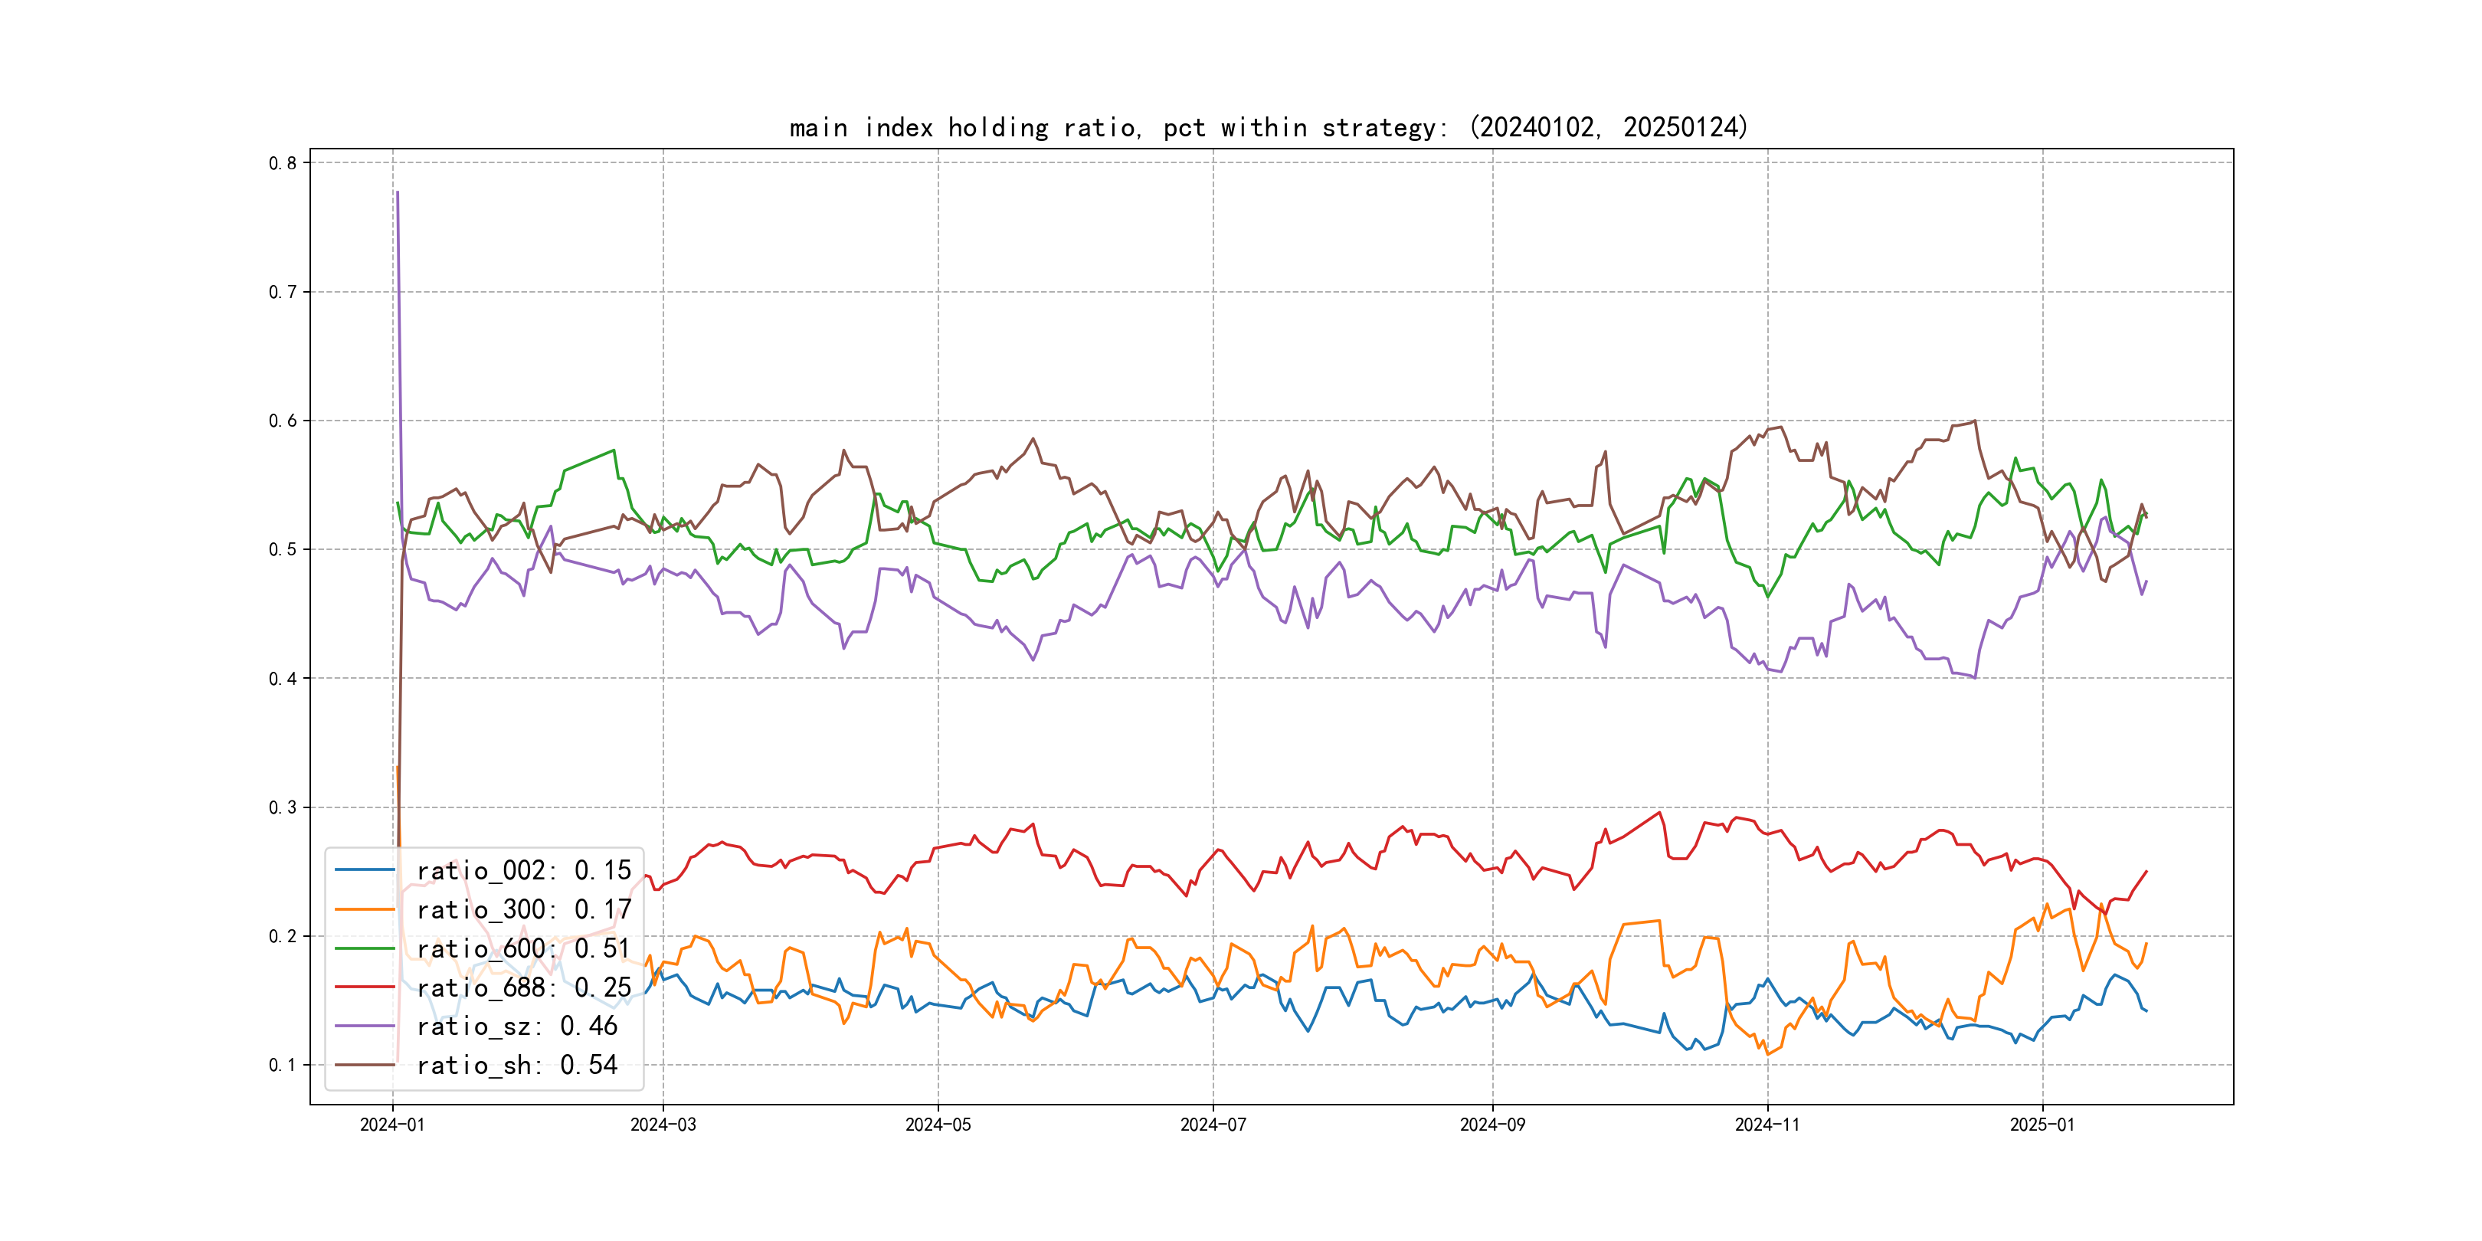The image size is (2482, 1241).
Task: Click the ratio_300 orange legend line swatch
Action: point(365,909)
